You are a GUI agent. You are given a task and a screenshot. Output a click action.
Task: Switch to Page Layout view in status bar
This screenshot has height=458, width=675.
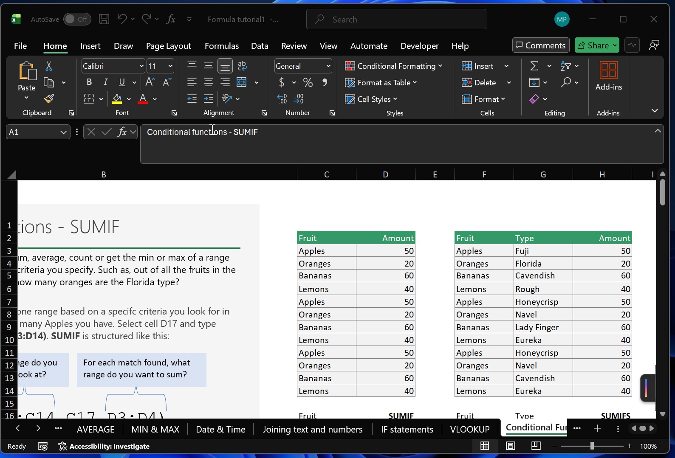pos(511,446)
